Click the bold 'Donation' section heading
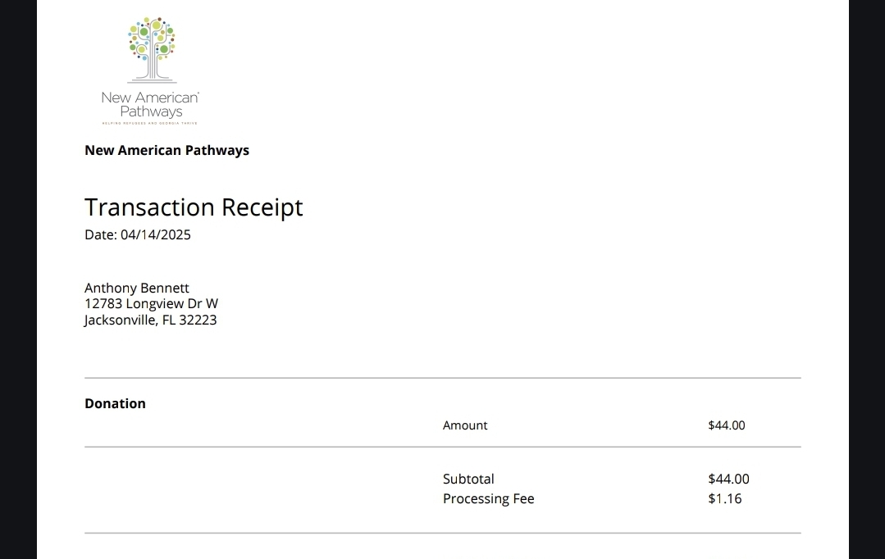Image resolution: width=885 pixels, height=559 pixels. pyautogui.click(x=115, y=403)
